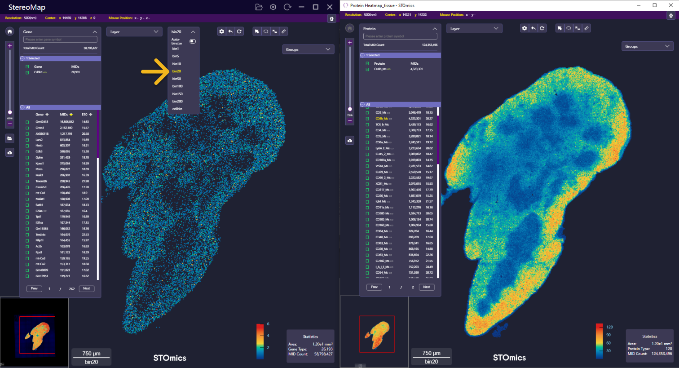Click the cloud upload icon in StereoMap sidebar
The width and height of the screenshot is (679, 368).
tap(10, 153)
